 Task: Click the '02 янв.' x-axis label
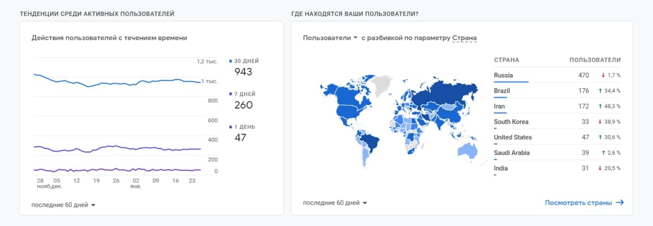pos(136,183)
